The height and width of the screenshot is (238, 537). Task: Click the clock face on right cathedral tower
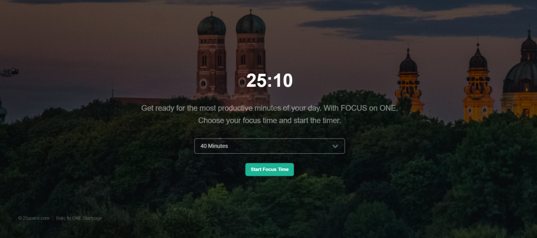pos(242,82)
